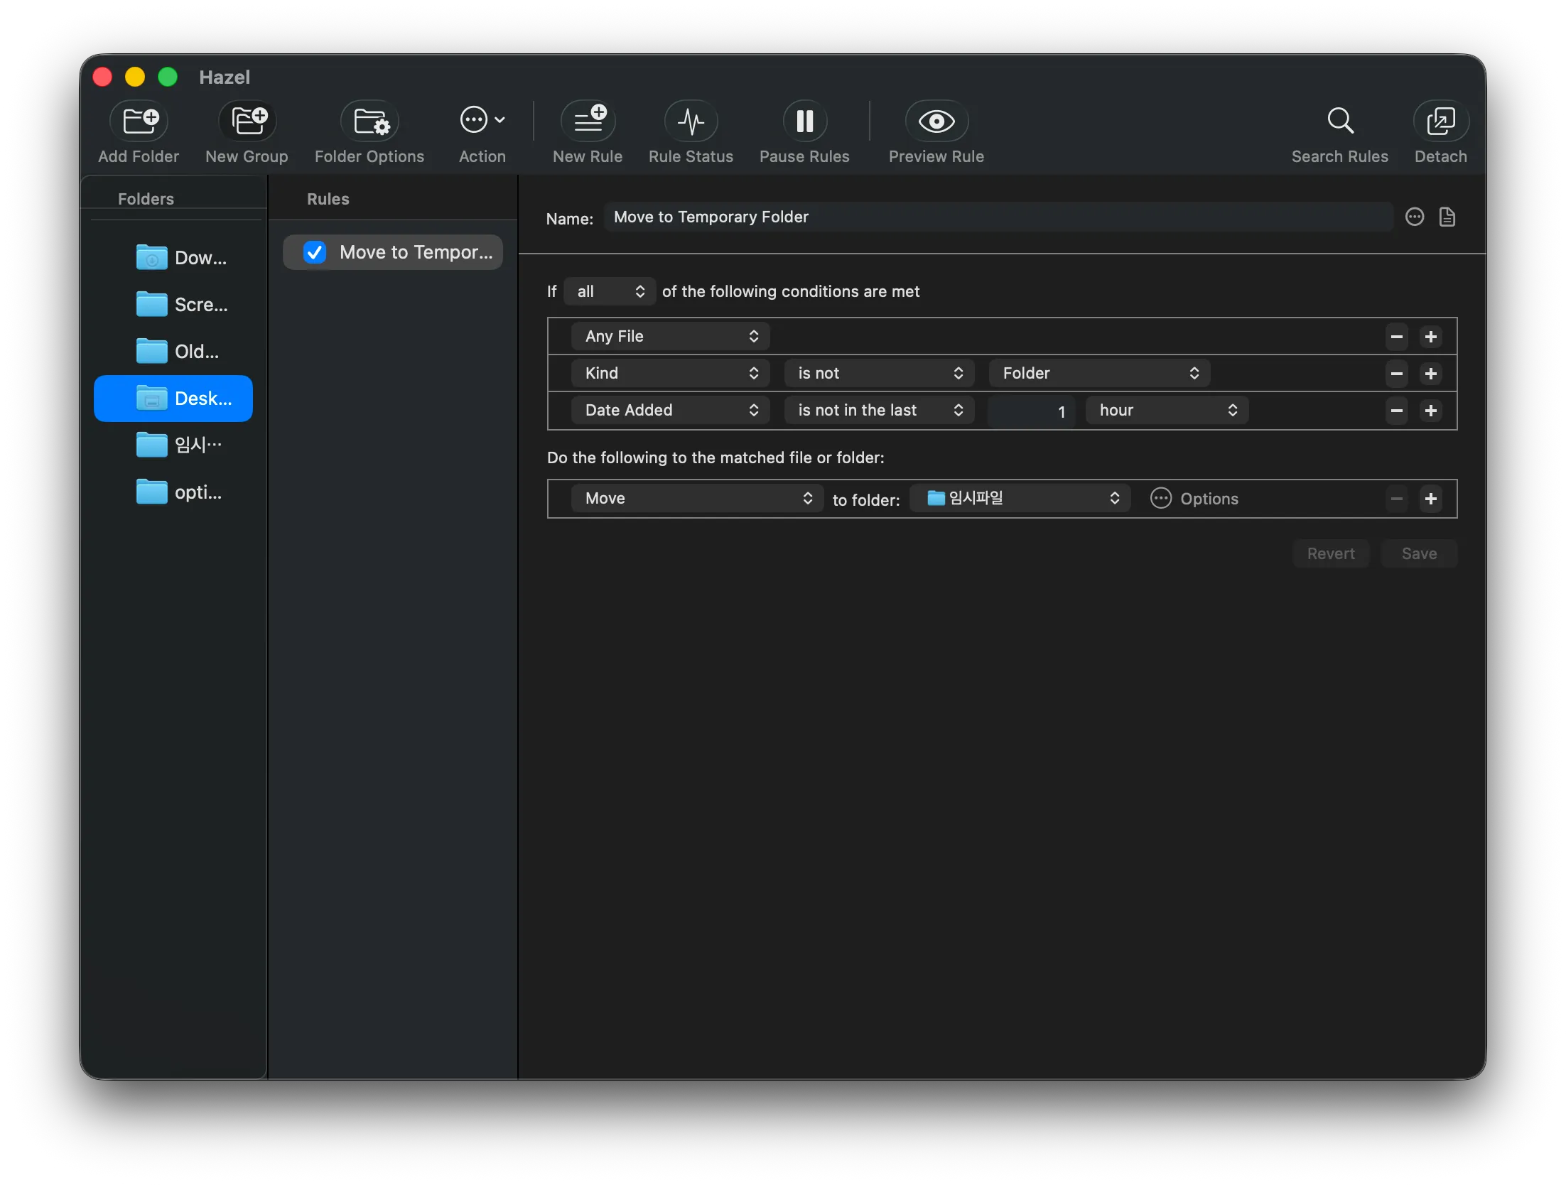1566x1185 pixels.
Task: Open Folder Options in toolbar
Action: point(369,121)
